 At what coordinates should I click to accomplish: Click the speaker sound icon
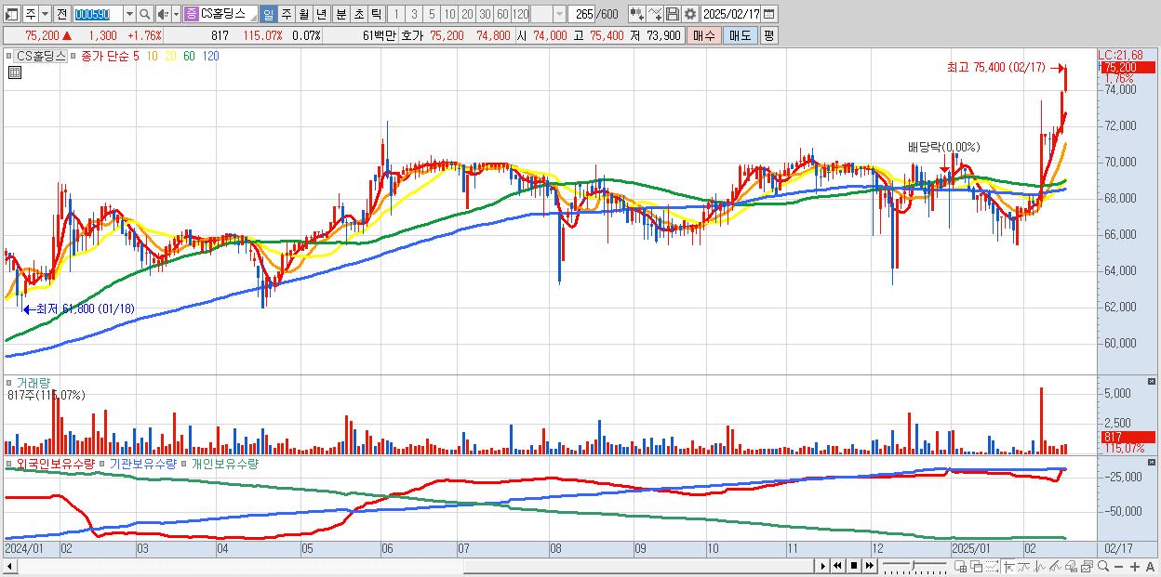[163, 15]
